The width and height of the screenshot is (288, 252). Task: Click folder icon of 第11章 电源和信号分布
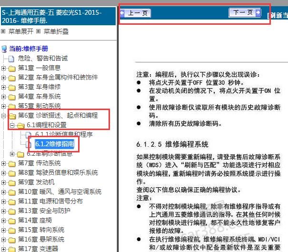pyautogui.click(x=12, y=202)
